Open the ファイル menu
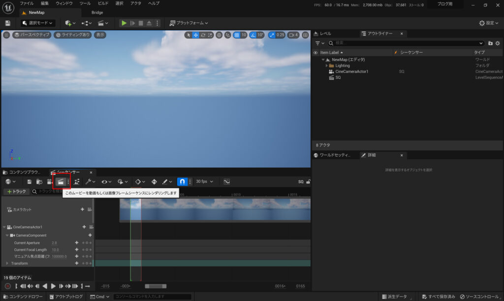 tap(27, 3)
